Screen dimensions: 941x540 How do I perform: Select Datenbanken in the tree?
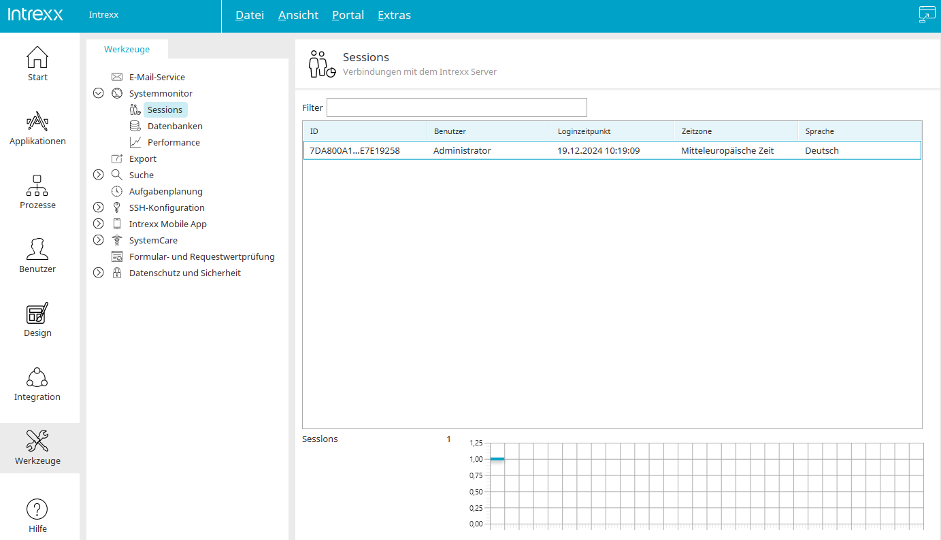click(x=174, y=126)
